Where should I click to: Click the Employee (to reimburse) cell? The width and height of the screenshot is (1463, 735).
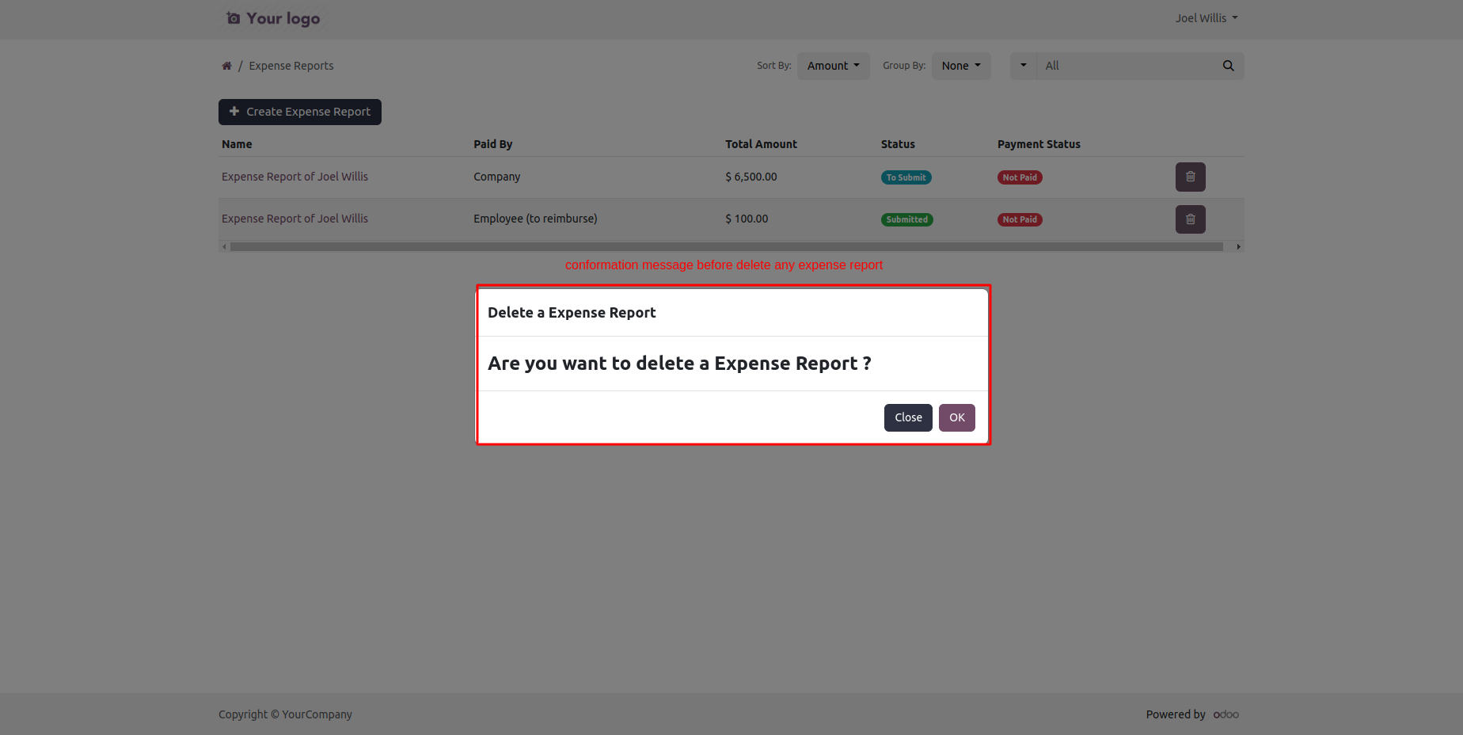coord(535,219)
